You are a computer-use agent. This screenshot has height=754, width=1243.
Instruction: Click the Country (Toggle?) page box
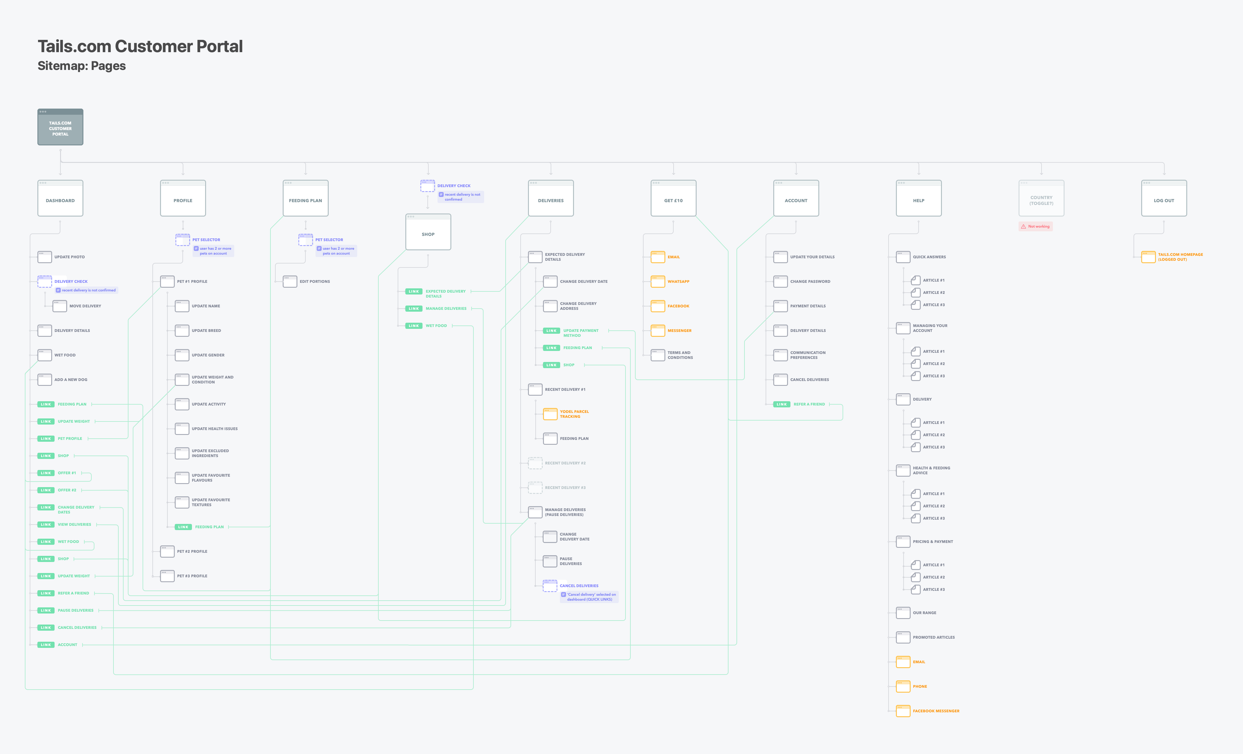click(x=1041, y=198)
